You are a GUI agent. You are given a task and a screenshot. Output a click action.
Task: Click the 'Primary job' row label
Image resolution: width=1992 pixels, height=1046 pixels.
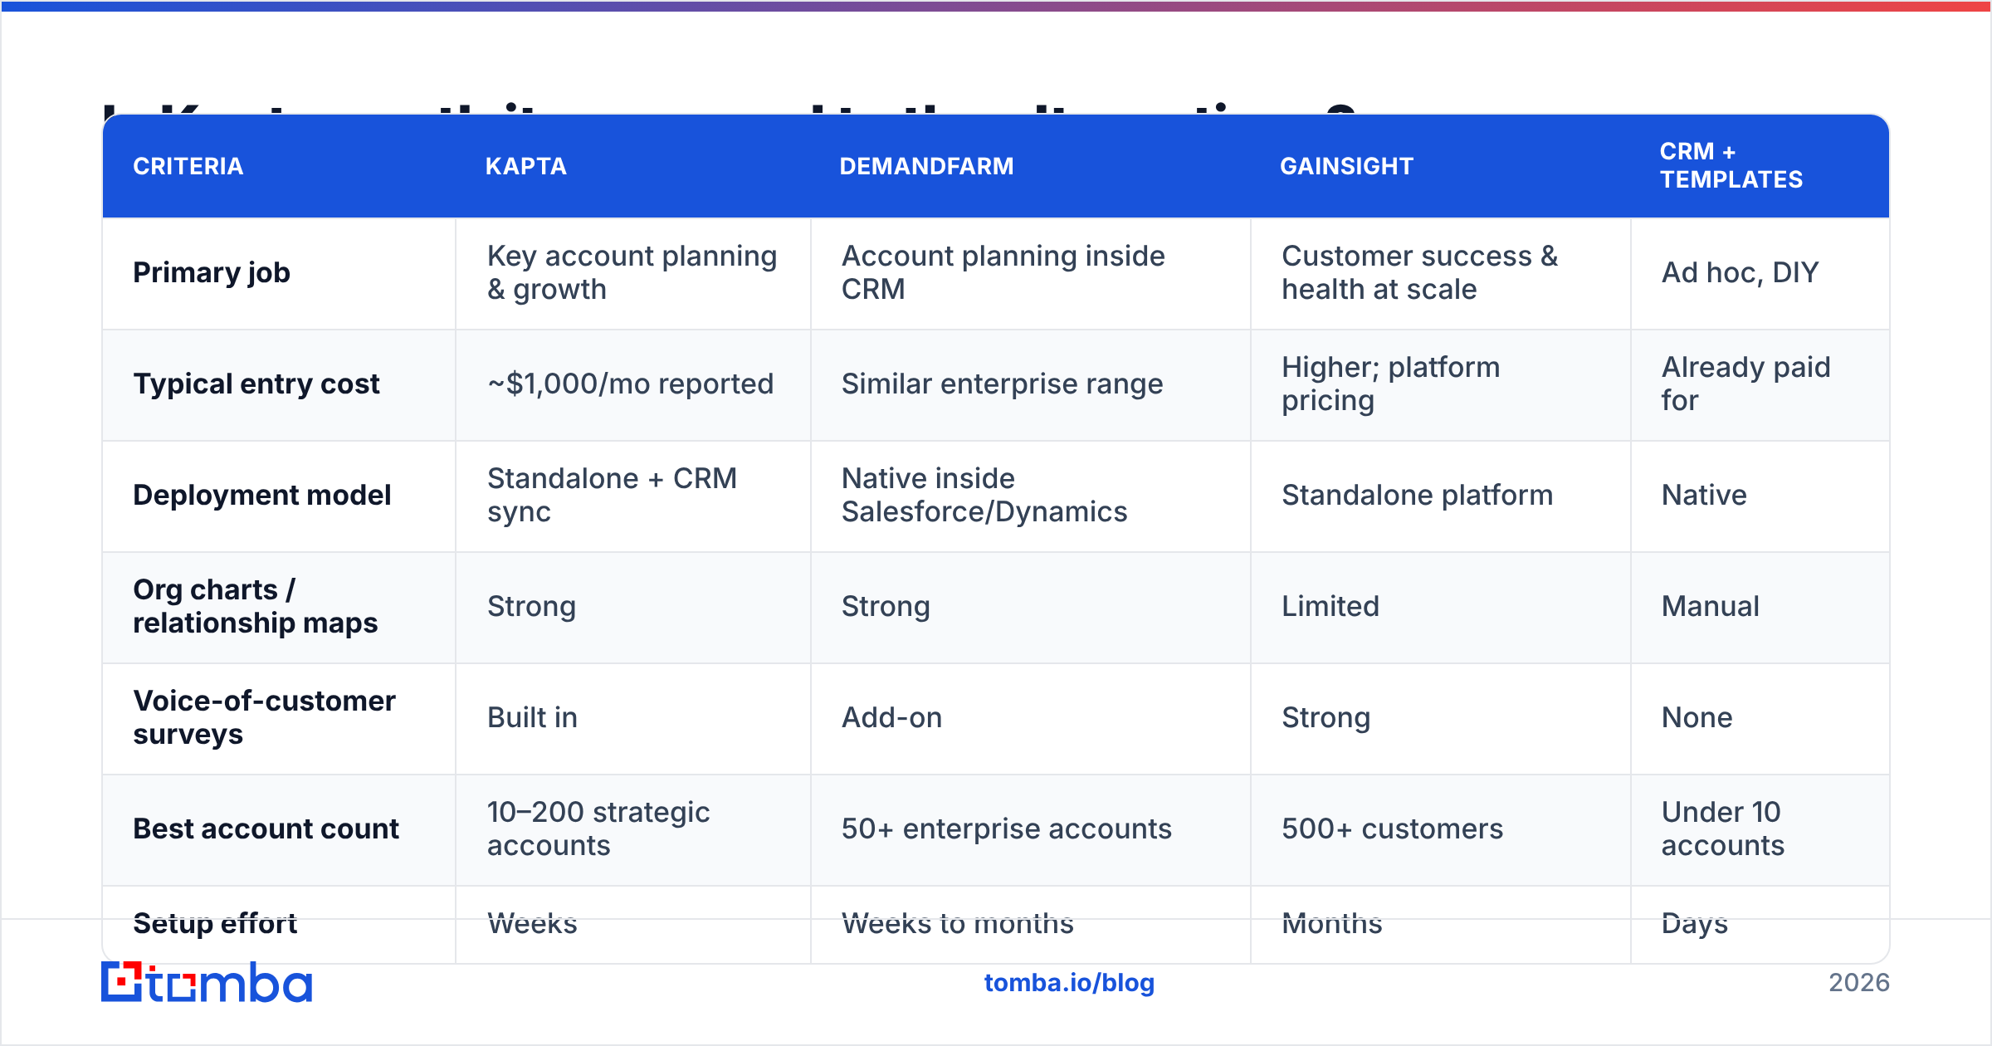point(212,272)
